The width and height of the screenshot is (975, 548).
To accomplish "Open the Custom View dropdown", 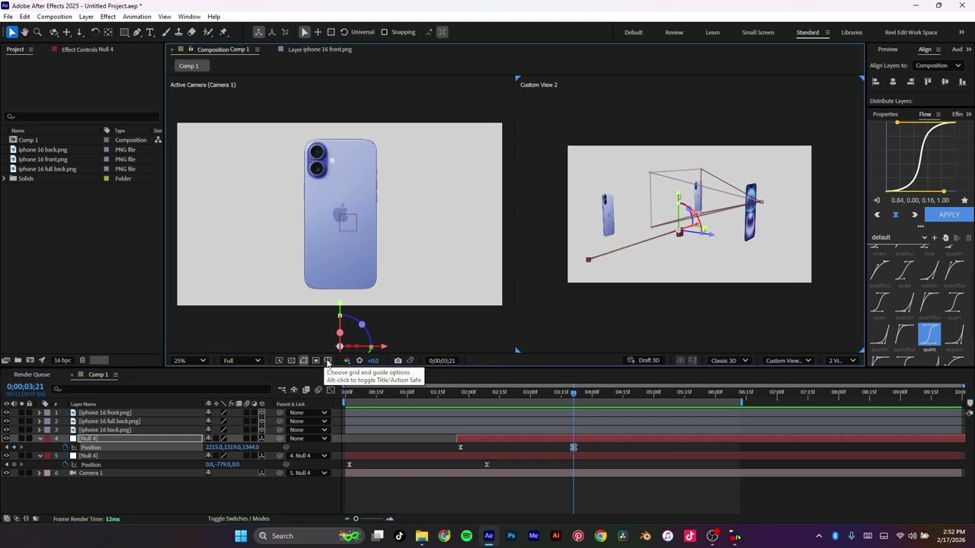I will point(788,361).
